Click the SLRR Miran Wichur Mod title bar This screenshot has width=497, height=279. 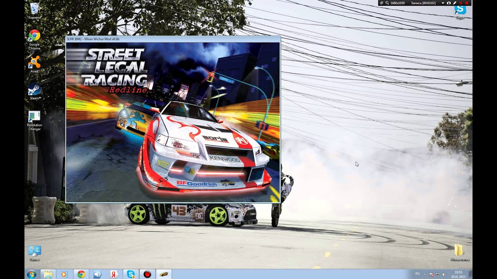click(x=173, y=39)
